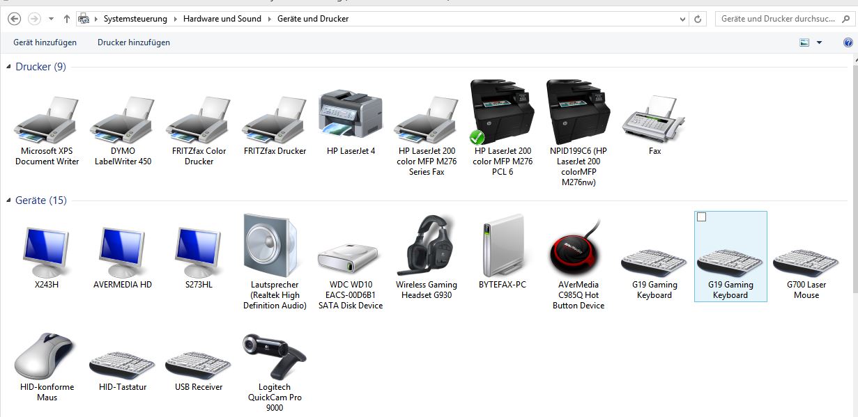The height and width of the screenshot is (417, 858).
Task: Select the X243H monitor
Action: [x=47, y=258]
